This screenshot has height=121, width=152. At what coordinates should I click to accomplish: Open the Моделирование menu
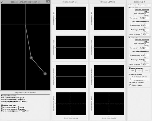(x=143, y=5)
